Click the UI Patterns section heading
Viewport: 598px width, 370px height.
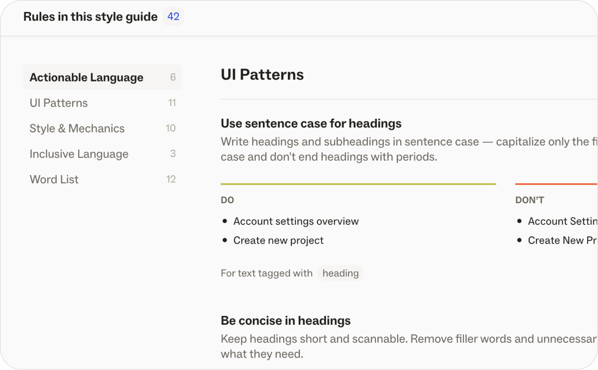pos(262,75)
